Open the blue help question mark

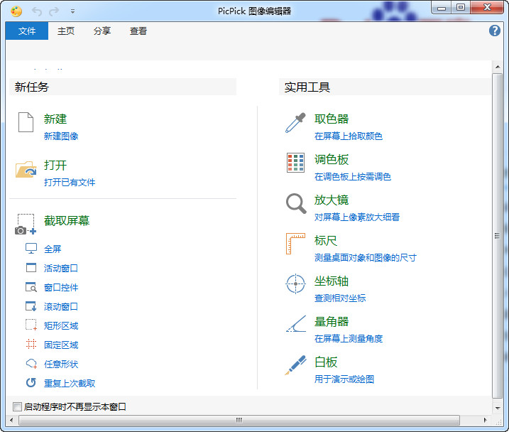494,31
